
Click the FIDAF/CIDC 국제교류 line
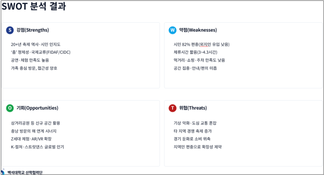41,52
